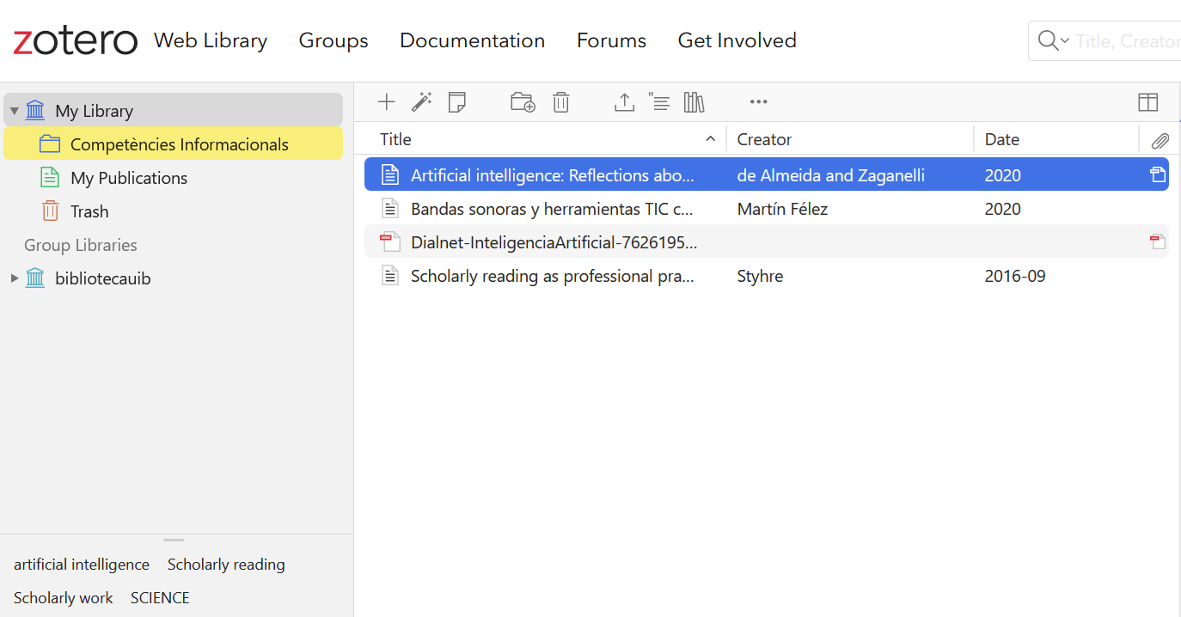1181x617 pixels.
Task: Click the creator Styhre
Action: tap(760, 276)
